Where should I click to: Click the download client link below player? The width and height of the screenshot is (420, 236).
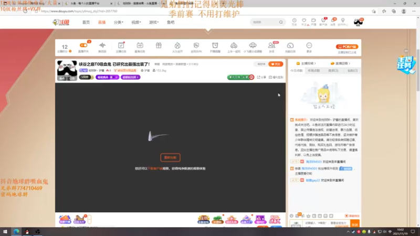[155, 168]
